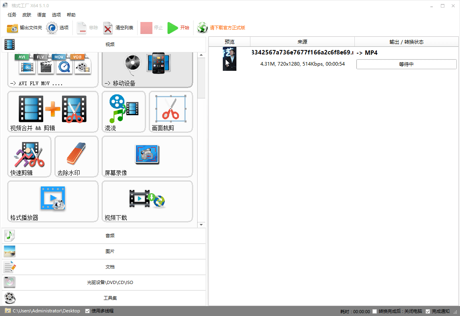This screenshot has height=316, width=460.
Task: Expand the 工具集 toolset section
Action: (x=104, y=298)
